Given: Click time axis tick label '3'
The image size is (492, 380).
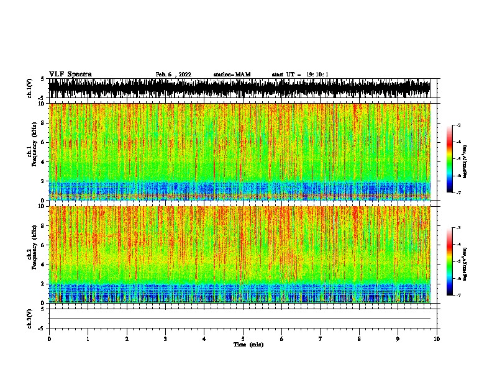Looking at the screenshot, I should [165, 339].
